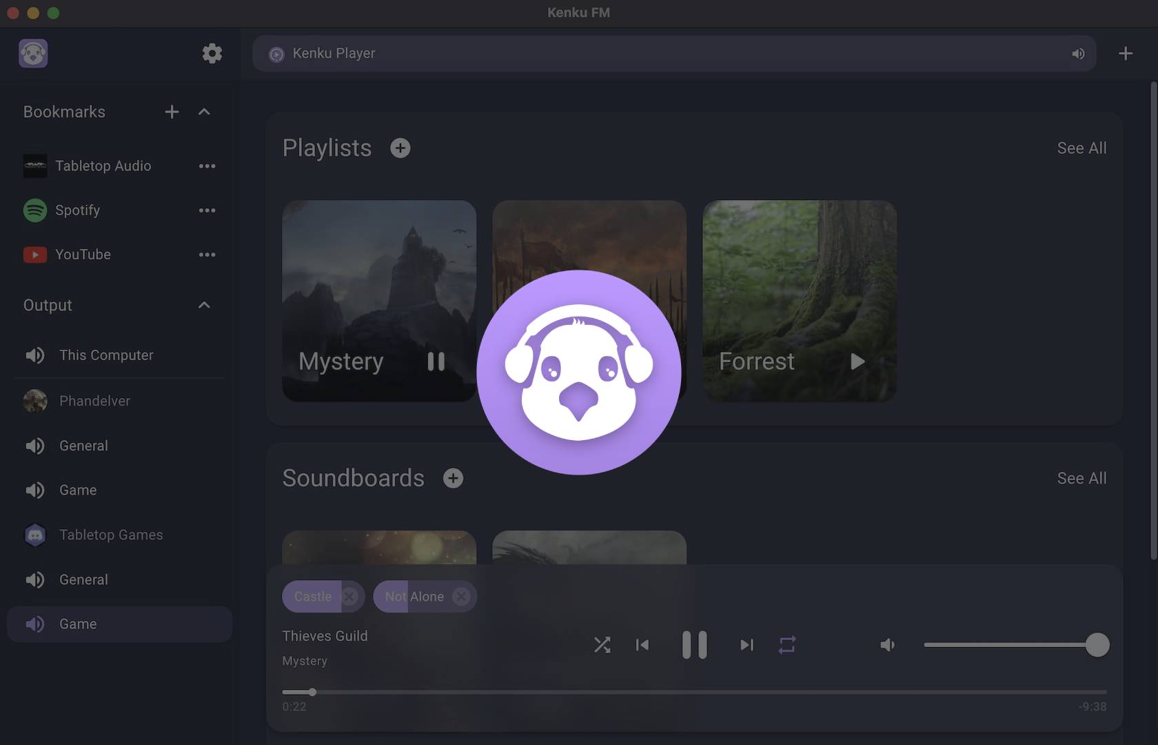Click the volume slider handle
This screenshot has width=1158, height=745.
[x=1097, y=645]
